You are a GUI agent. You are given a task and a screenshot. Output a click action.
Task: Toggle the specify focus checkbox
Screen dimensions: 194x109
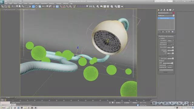[168, 42]
